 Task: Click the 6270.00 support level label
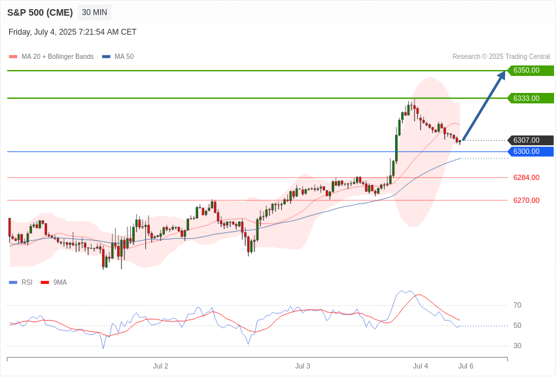[x=526, y=200]
